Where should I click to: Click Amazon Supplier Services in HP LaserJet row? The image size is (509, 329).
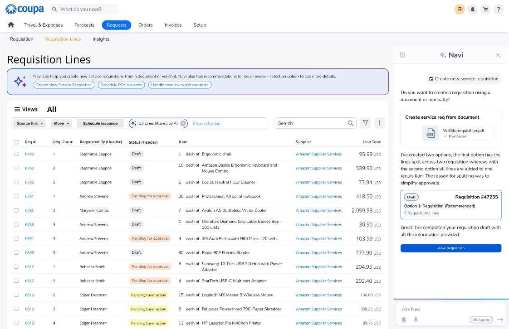(x=319, y=323)
